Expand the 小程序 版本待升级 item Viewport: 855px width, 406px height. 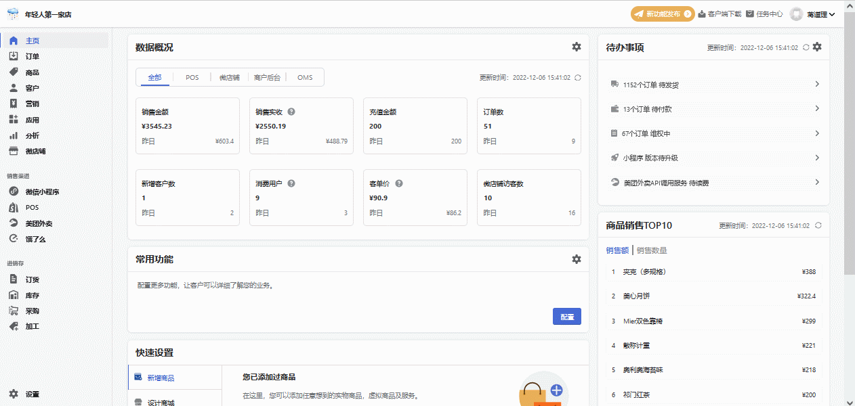point(817,158)
